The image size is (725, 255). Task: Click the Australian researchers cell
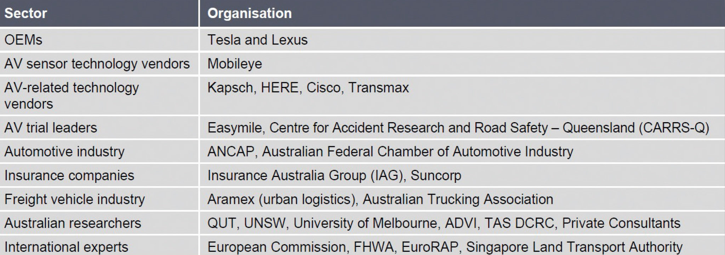tap(99, 223)
